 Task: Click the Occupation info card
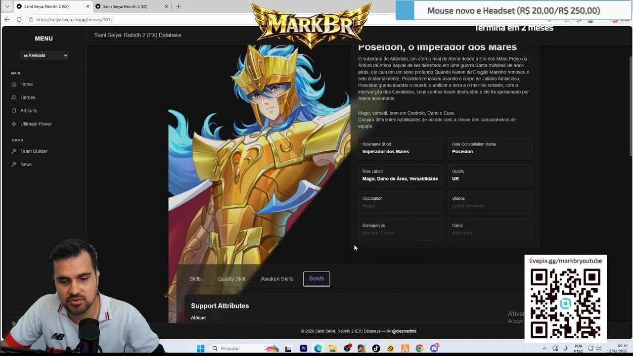(401, 202)
